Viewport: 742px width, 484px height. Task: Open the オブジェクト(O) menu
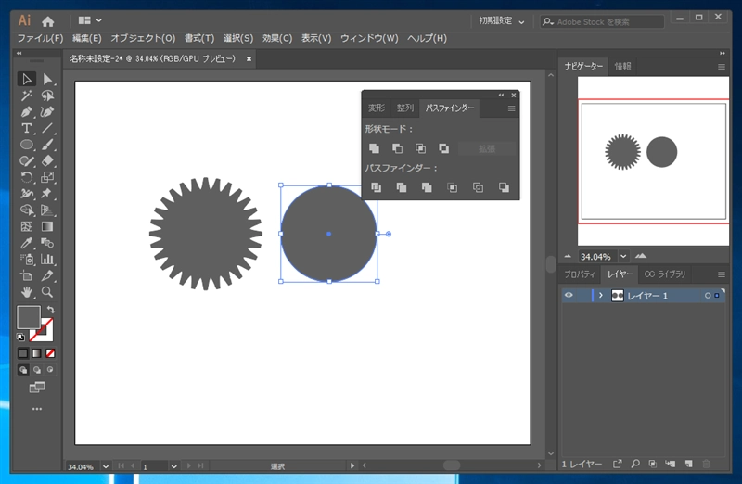[143, 38]
